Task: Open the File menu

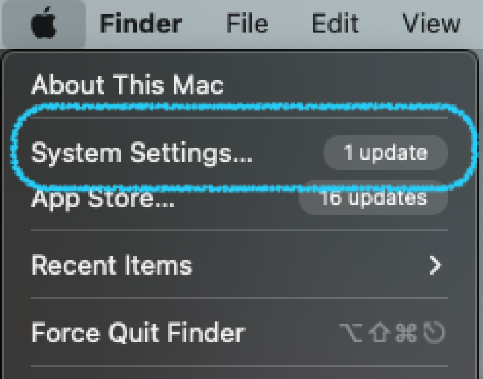Action: pyautogui.click(x=248, y=21)
